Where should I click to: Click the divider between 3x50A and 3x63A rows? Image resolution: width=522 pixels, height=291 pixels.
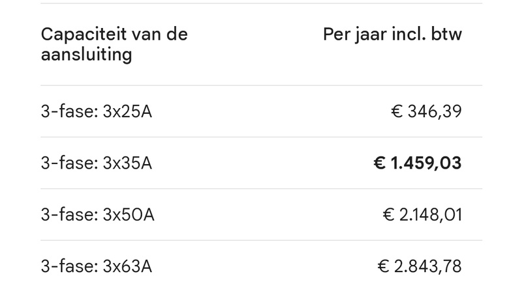coord(261,240)
